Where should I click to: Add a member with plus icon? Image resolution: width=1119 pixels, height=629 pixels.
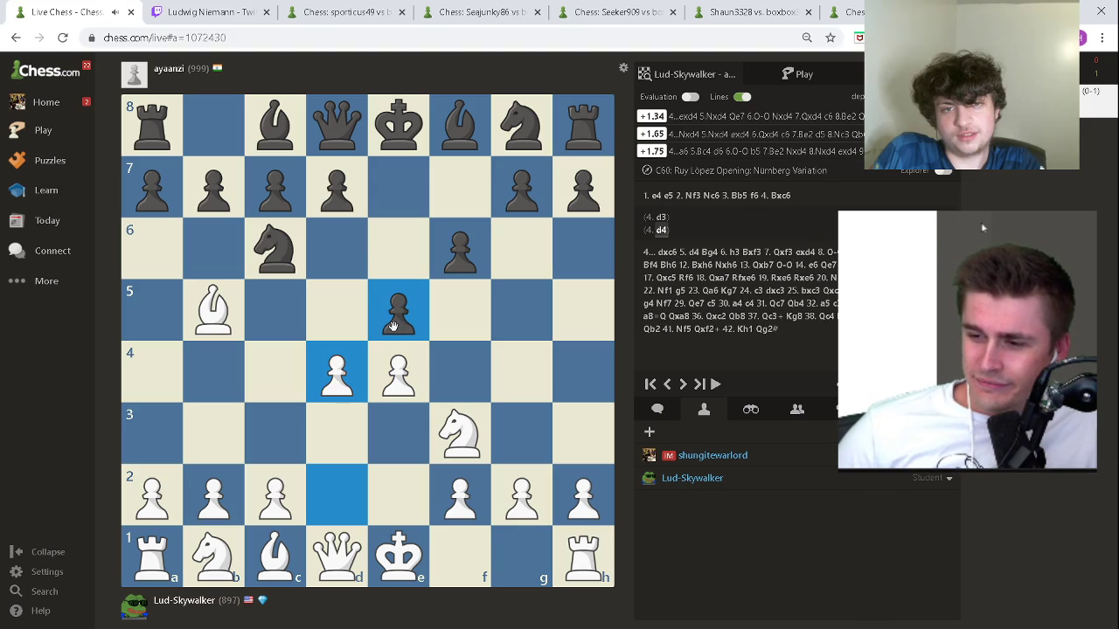tap(650, 432)
